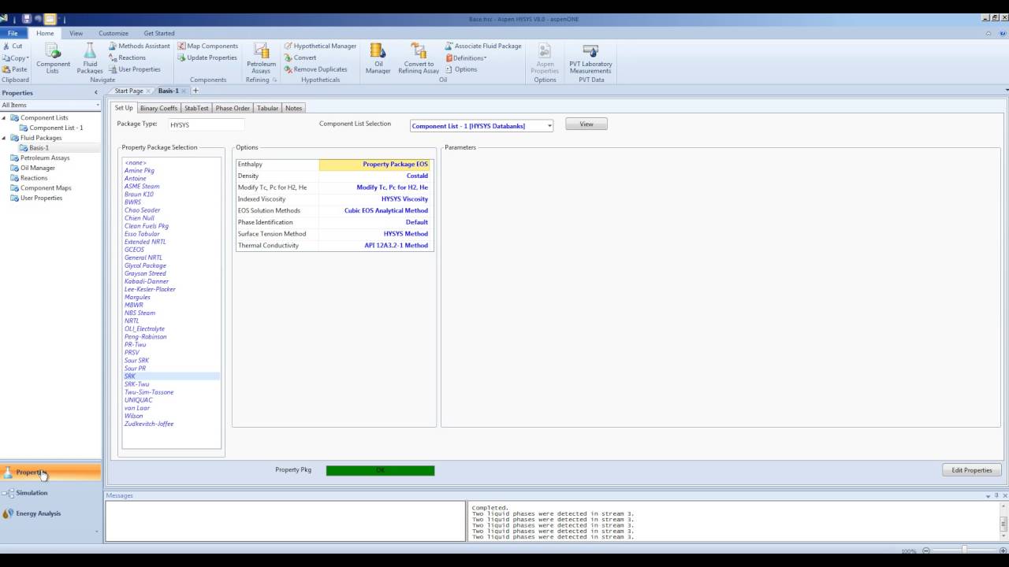Click the Paste button in Clipboard
Image resolution: width=1009 pixels, height=567 pixels.
[15, 69]
